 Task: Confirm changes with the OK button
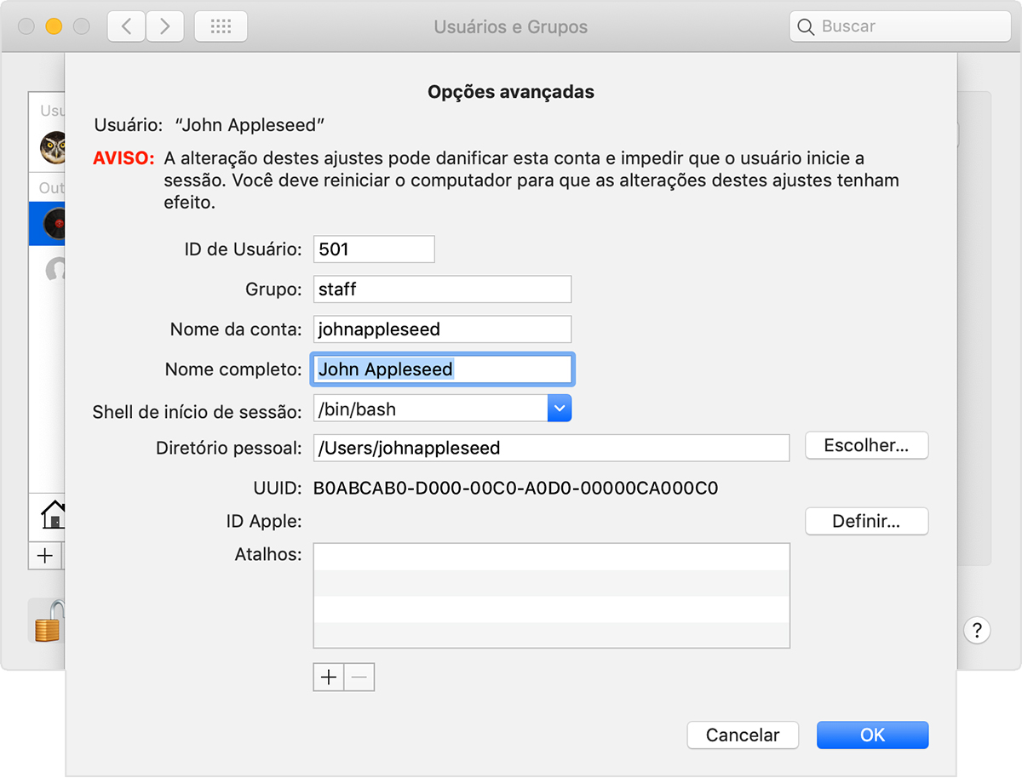872,735
